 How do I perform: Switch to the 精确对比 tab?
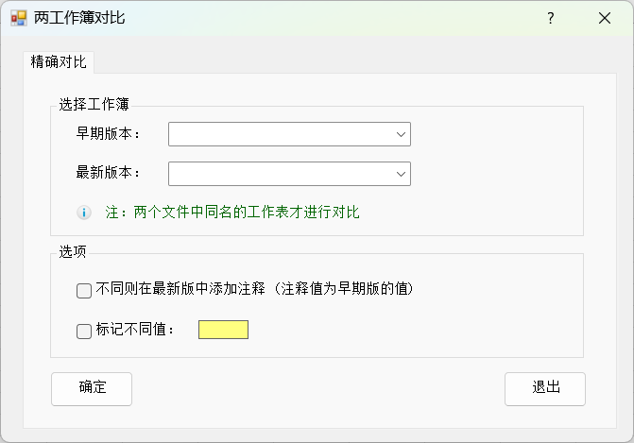tap(59, 61)
